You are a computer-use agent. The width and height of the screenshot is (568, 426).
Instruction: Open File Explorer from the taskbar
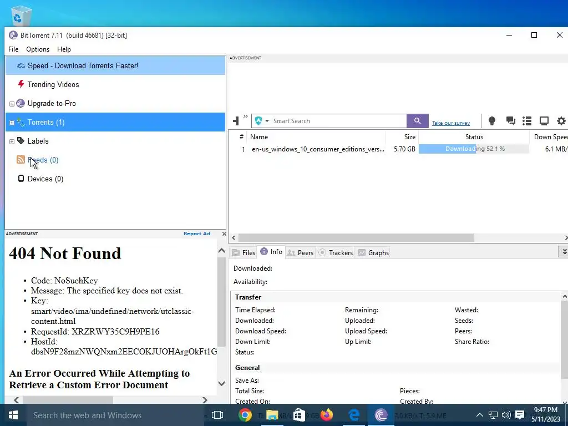[272, 415]
